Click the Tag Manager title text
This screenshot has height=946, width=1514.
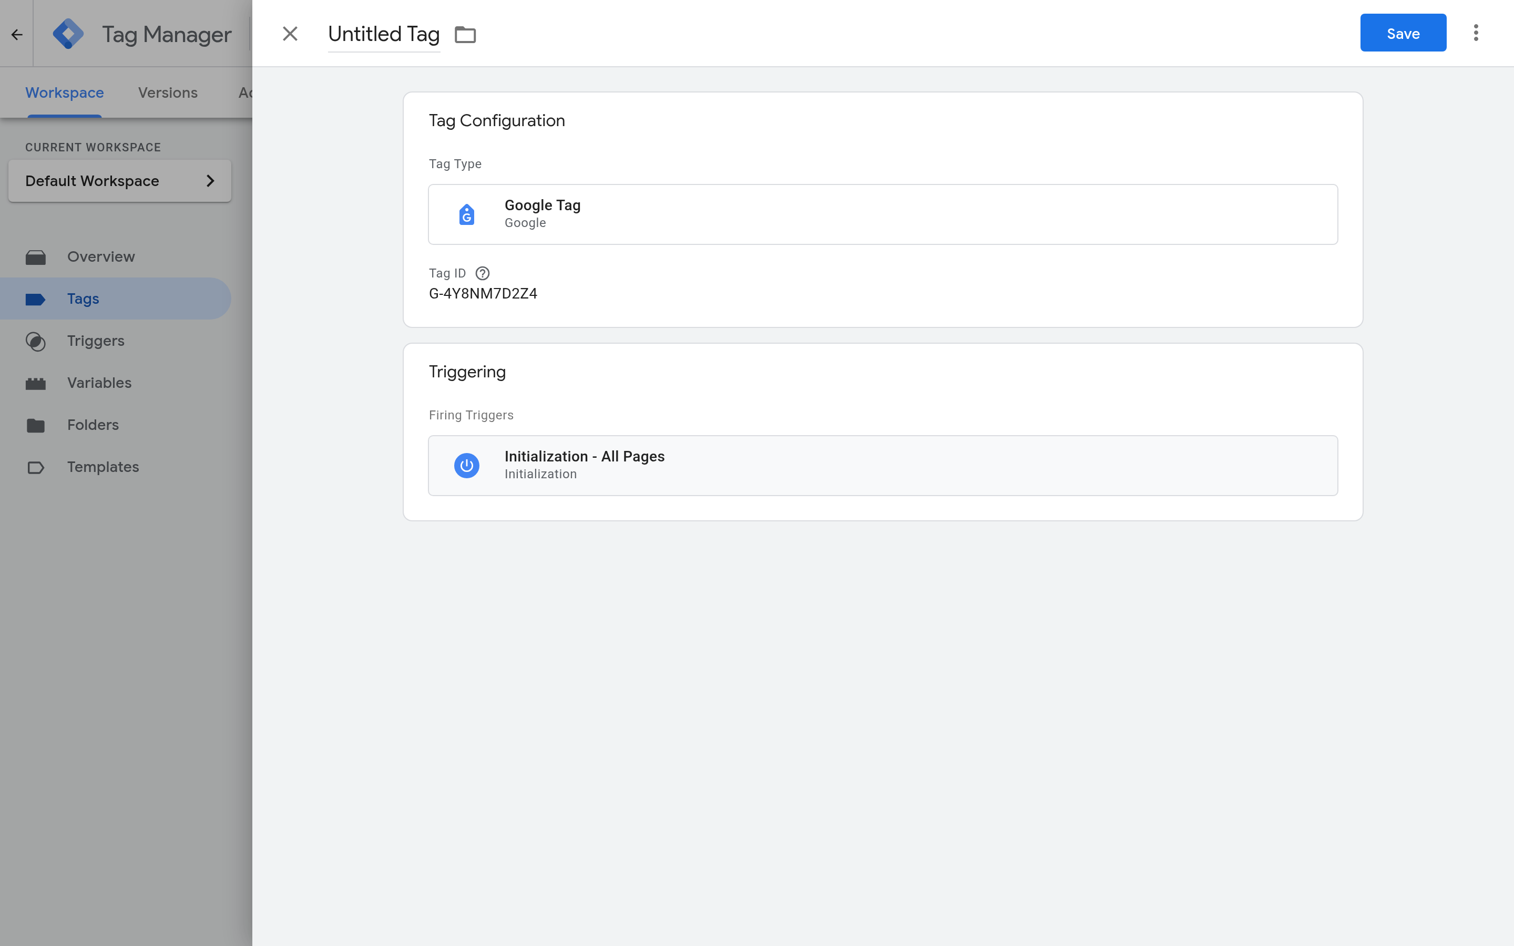167,34
